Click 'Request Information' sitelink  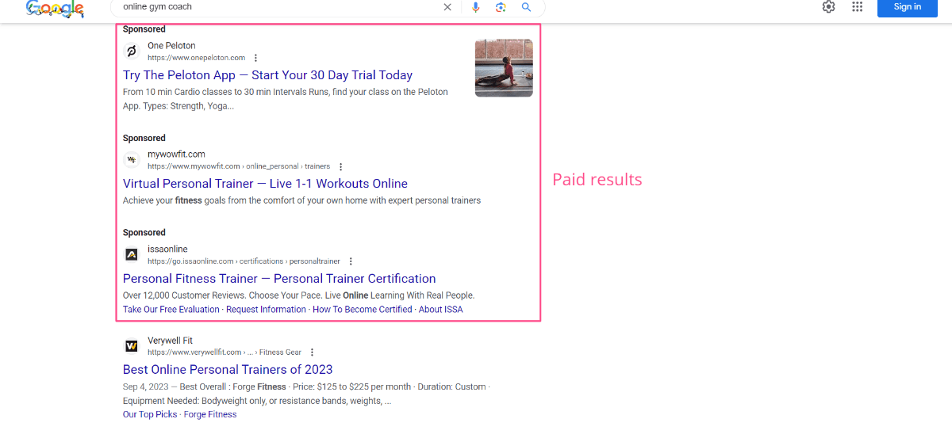[266, 310]
